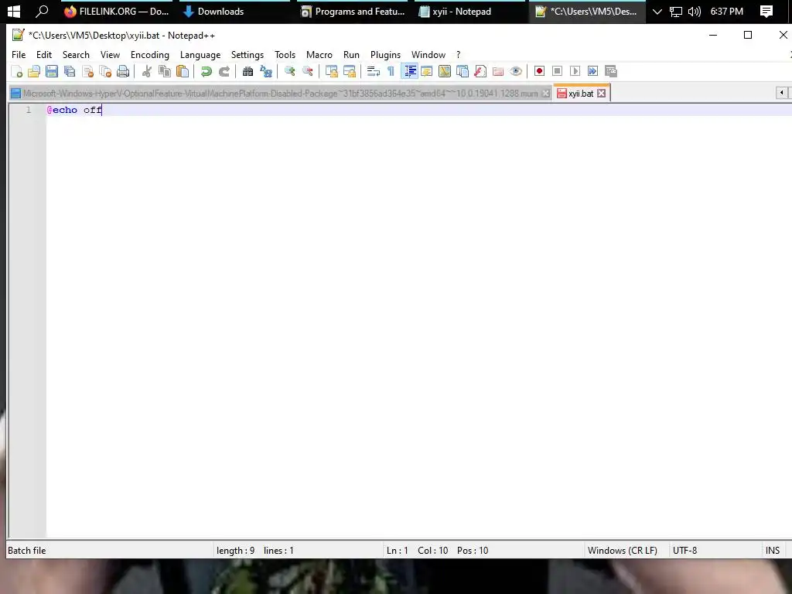Image resolution: width=792 pixels, height=594 pixels.
Task: Open the Document Map icon
Action: pos(445,71)
